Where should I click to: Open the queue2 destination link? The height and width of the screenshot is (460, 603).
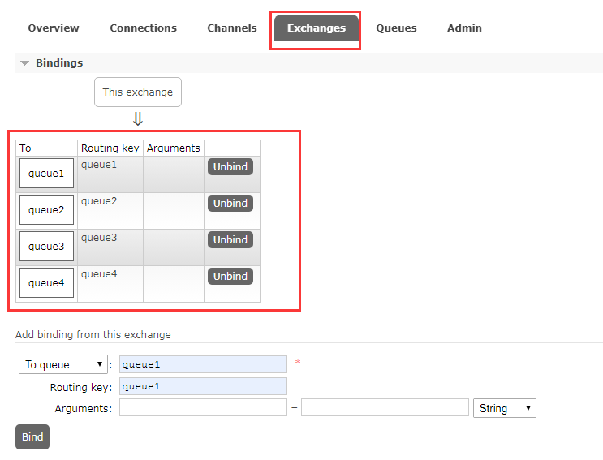pyautogui.click(x=46, y=210)
